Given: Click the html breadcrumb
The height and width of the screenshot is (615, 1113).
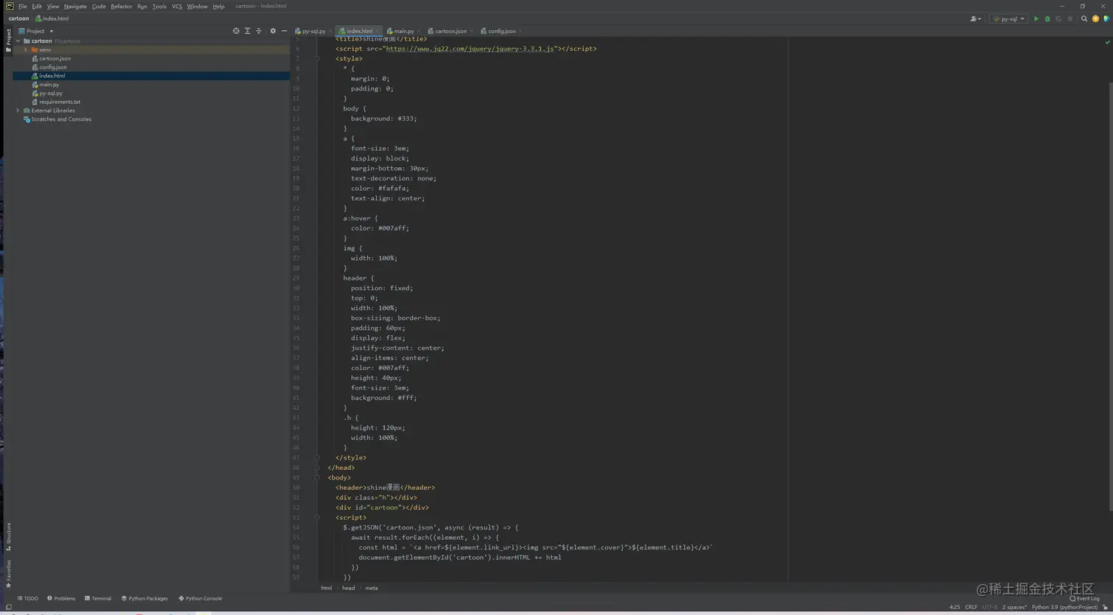Looking at the screenshot, I should 326,588.
